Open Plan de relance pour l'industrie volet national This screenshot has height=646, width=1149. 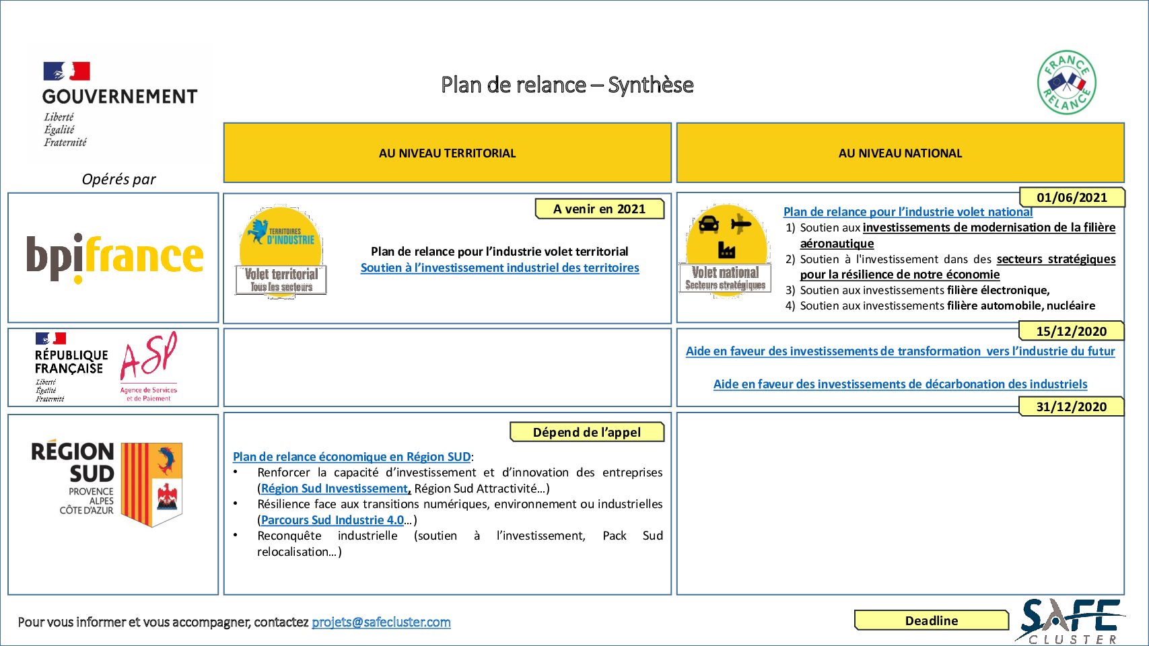(907, 212)
